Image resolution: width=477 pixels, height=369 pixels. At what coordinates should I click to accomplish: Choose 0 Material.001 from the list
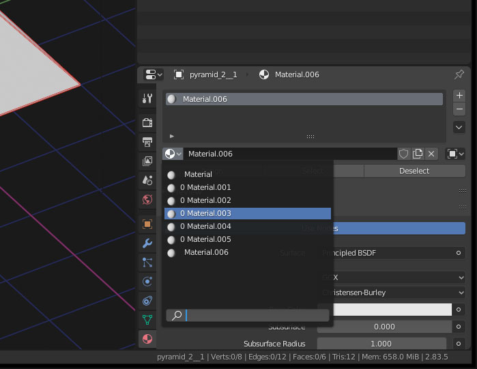pyautogui.click(x=248, y=187)
